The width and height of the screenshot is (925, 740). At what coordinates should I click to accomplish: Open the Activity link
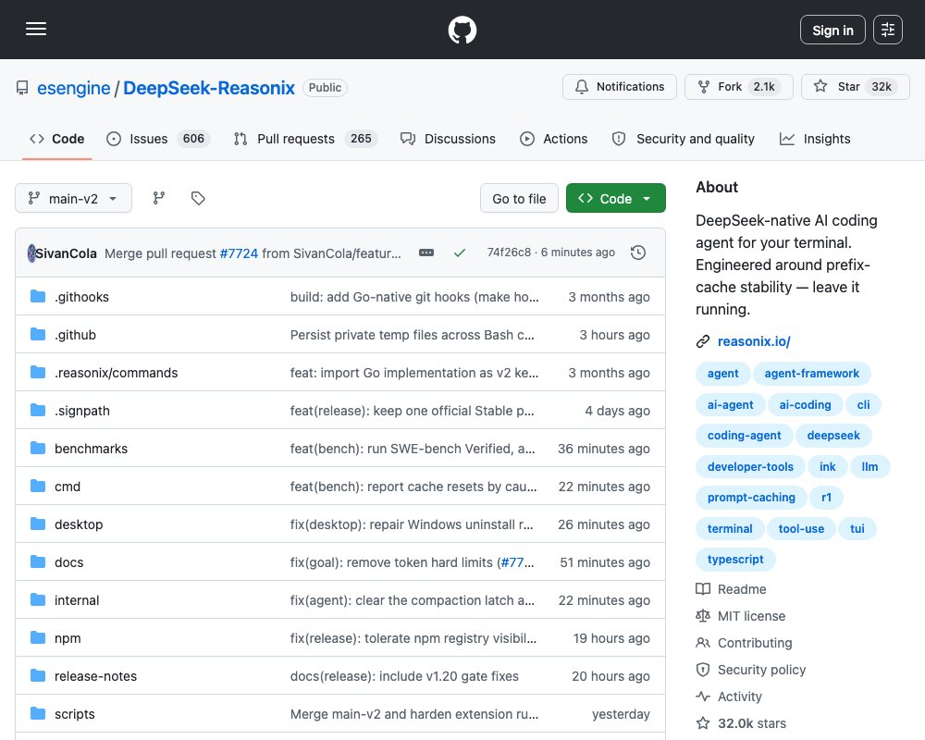(x=729, y=697)
